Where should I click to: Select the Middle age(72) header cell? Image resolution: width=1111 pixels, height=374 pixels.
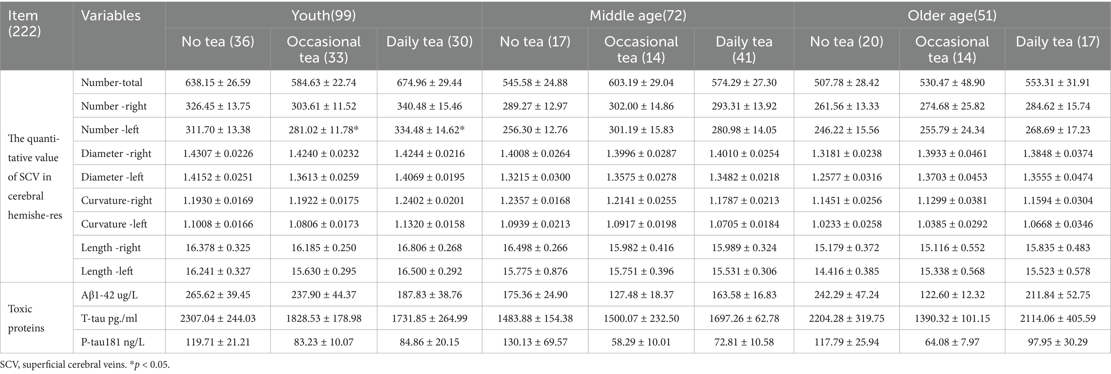click(x=637, y=15)
